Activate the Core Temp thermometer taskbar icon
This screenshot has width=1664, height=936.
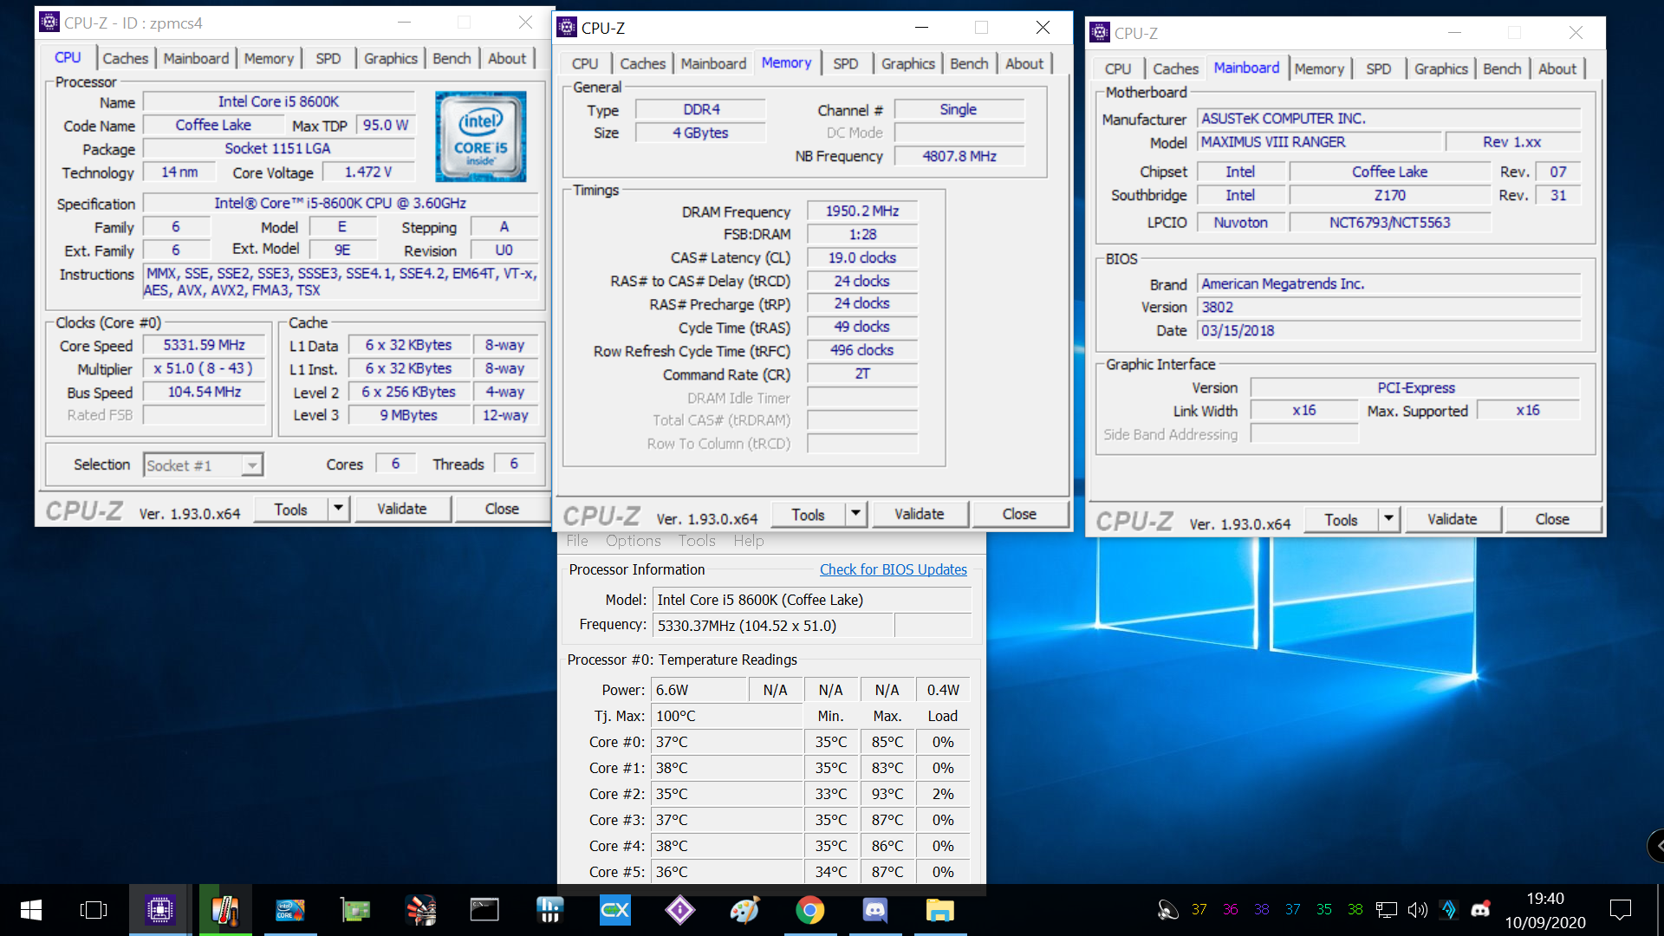(225, 910)
